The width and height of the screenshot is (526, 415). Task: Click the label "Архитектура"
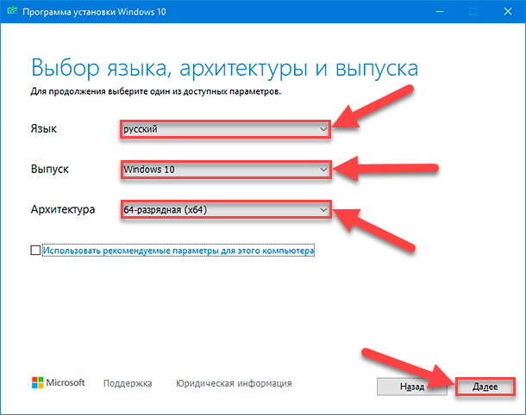pos(63,210)
